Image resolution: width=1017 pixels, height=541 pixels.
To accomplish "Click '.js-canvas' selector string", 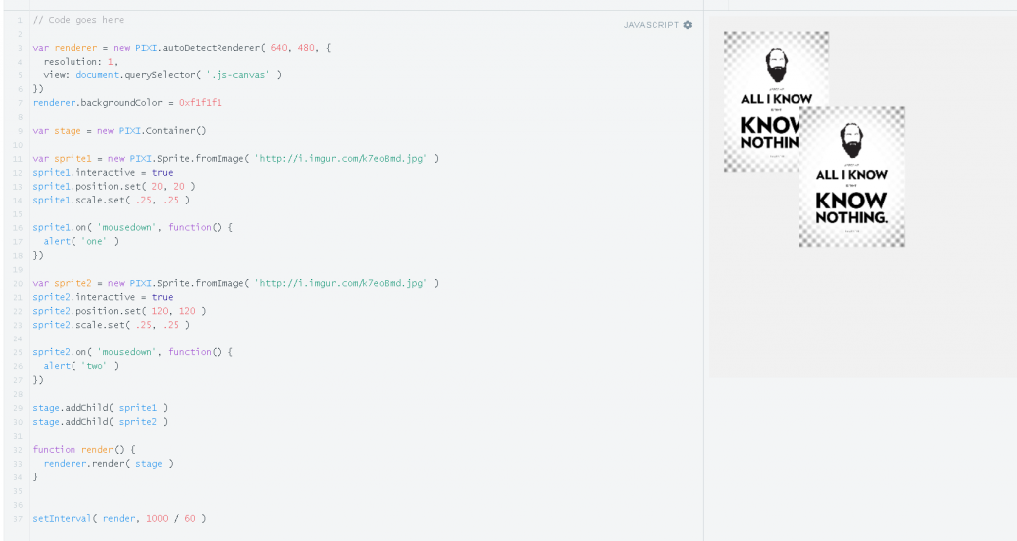I will [237, 75].
